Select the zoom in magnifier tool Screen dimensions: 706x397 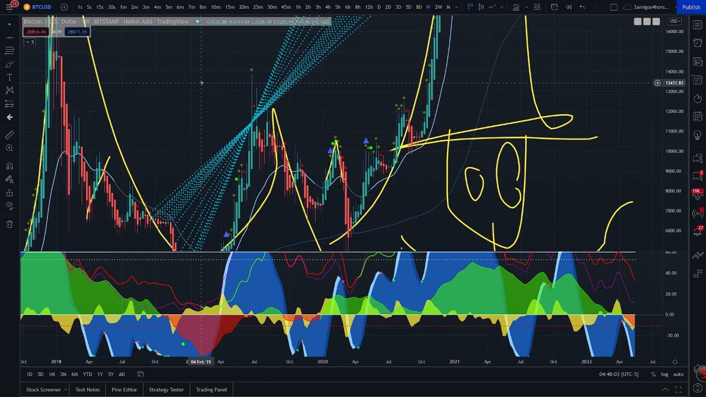pos(9,148)
